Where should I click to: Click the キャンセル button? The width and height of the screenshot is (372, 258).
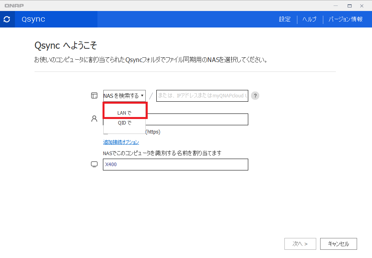tap(339, 244)
